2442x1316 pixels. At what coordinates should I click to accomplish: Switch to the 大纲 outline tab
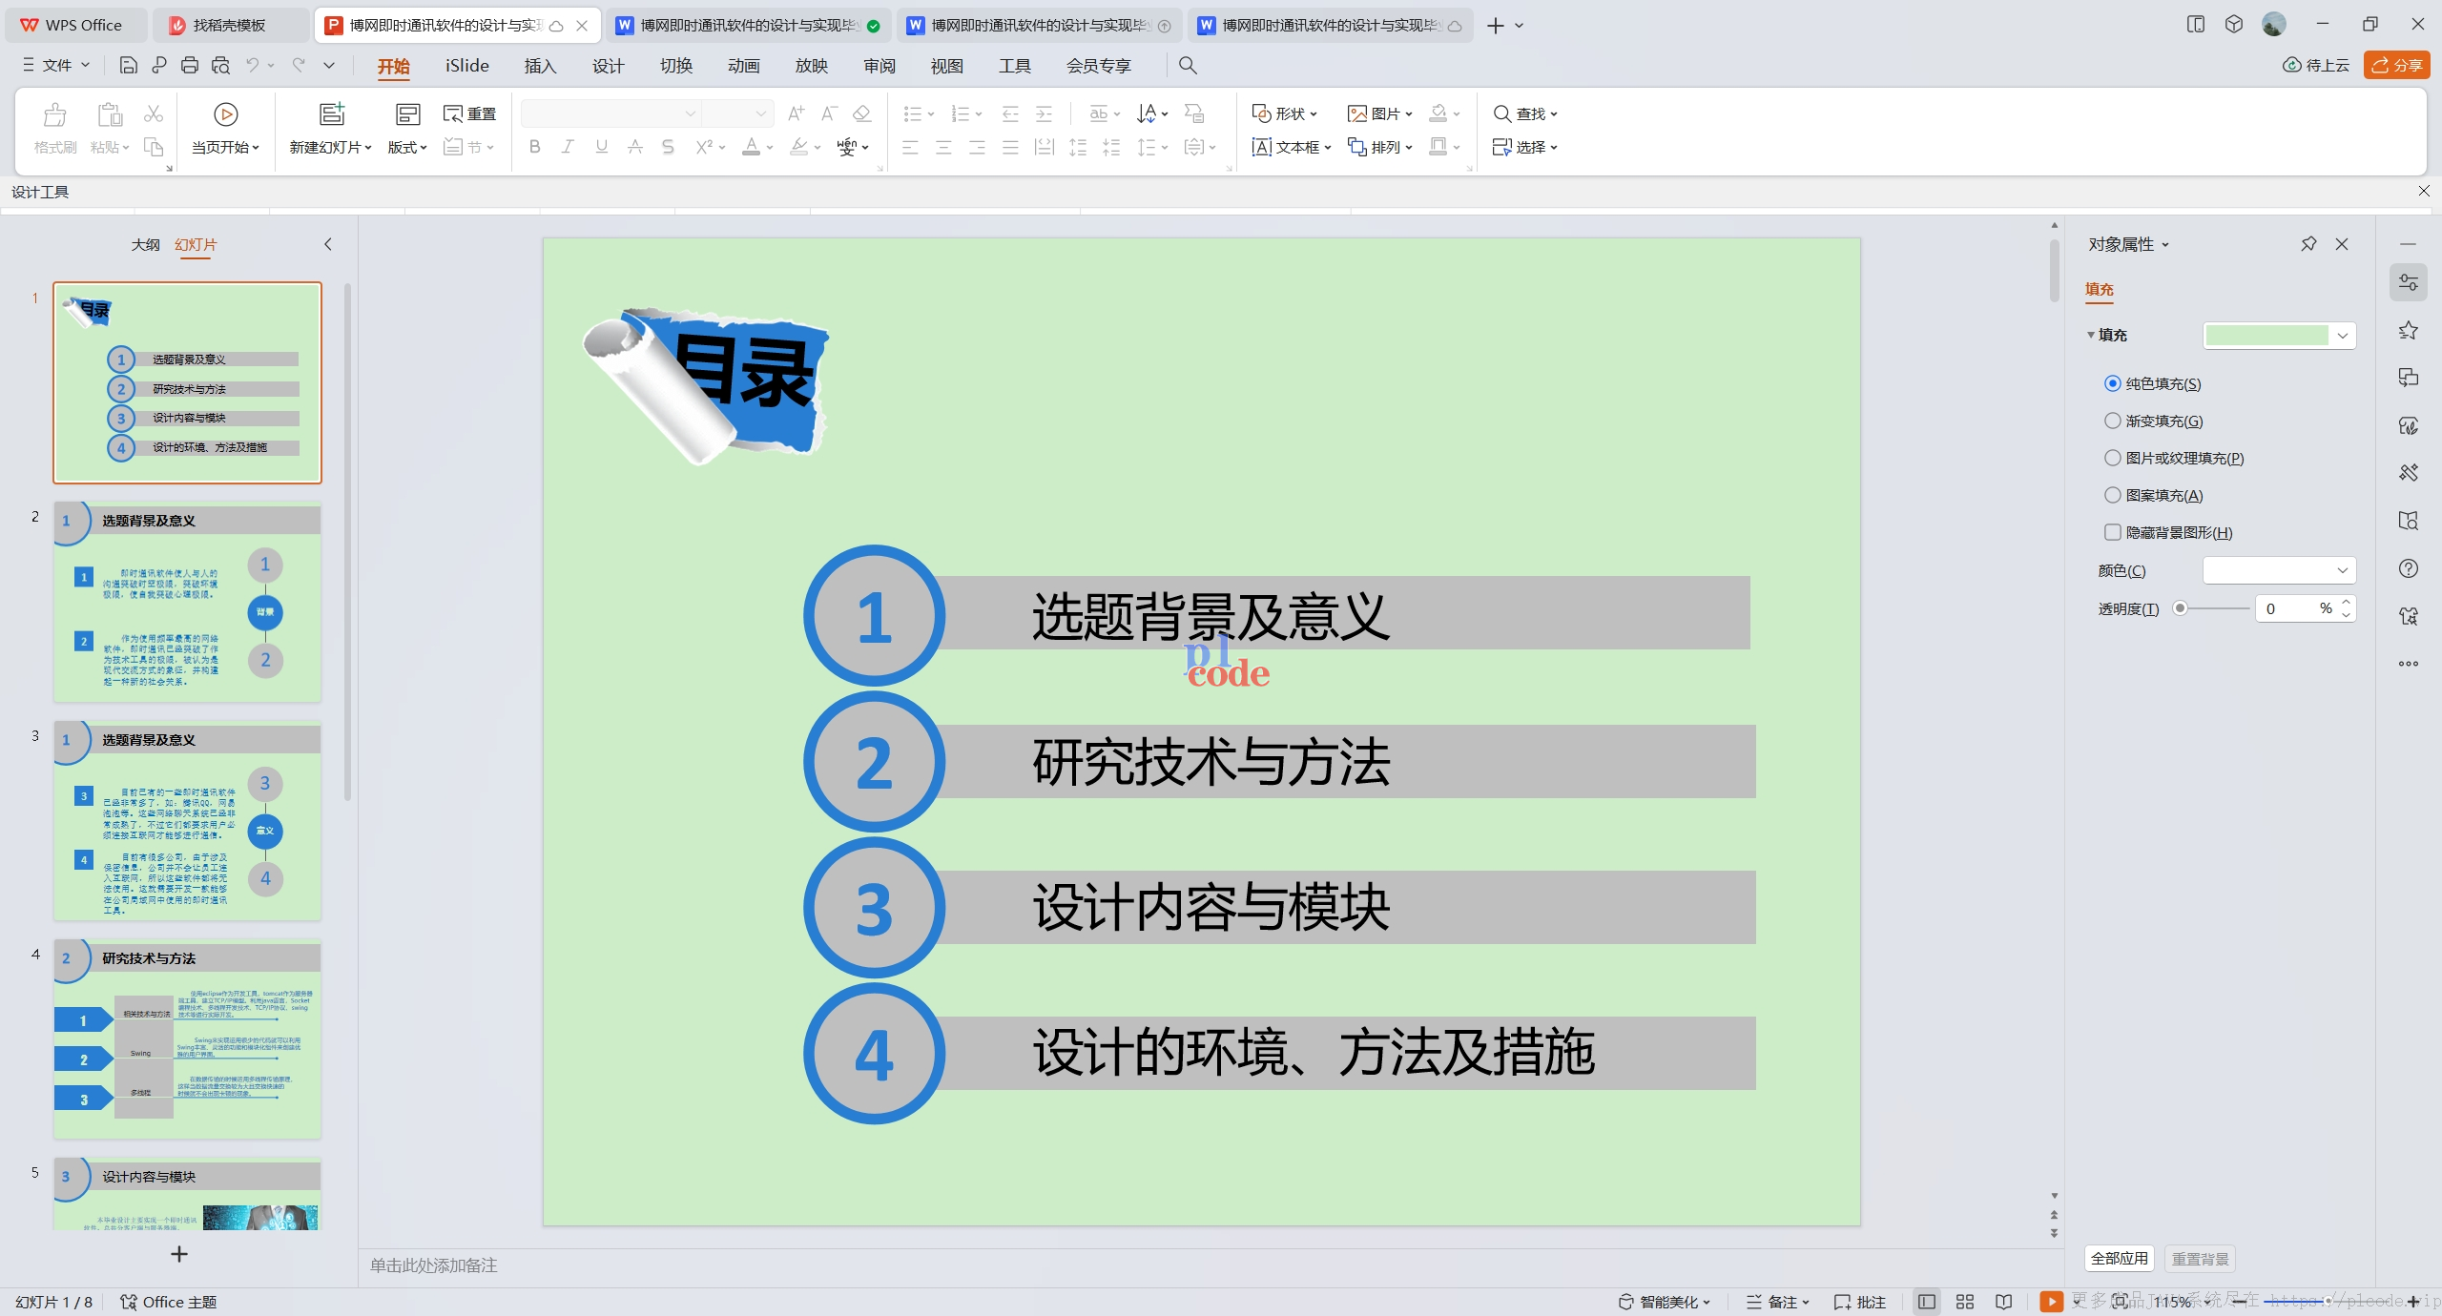(x=146, y=245)
